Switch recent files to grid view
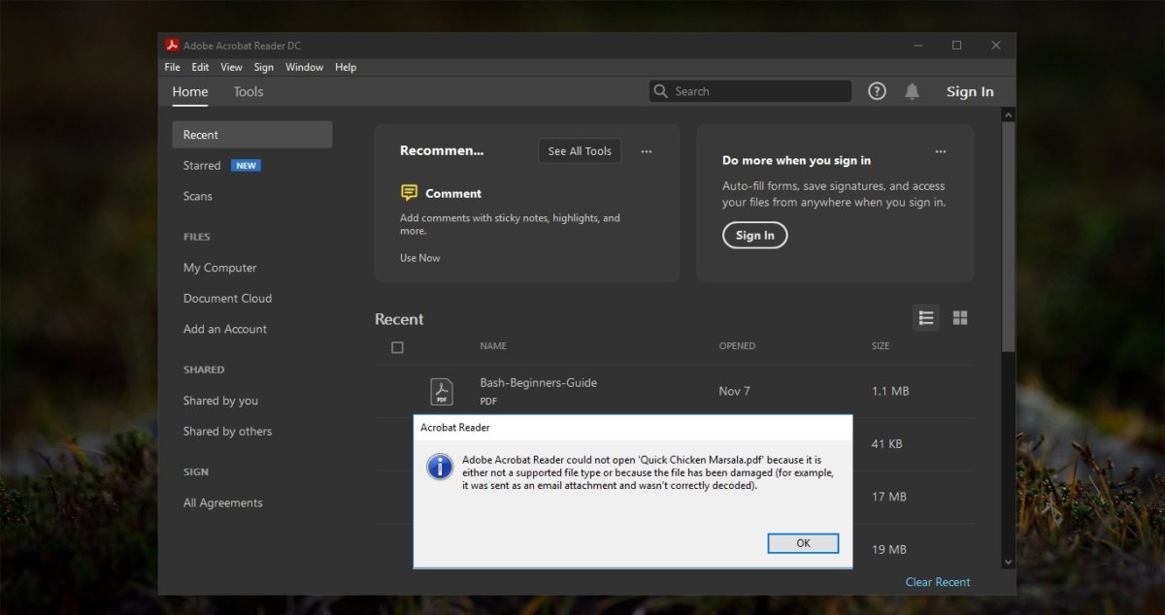This screenshot has width=1165, height=615. (960, 317)
